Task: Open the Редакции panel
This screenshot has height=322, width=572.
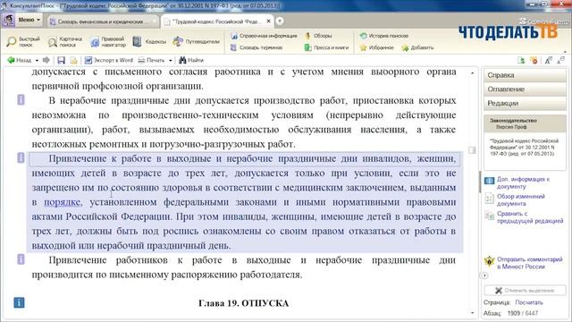Action: 525,104
